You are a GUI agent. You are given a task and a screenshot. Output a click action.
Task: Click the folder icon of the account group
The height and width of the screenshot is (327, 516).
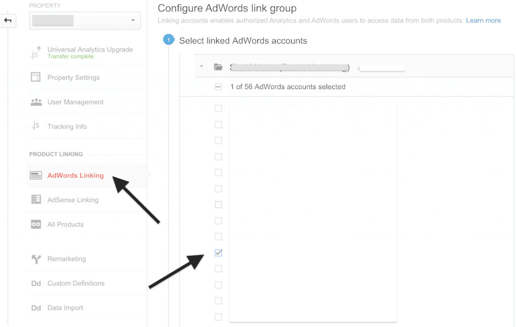218,67
